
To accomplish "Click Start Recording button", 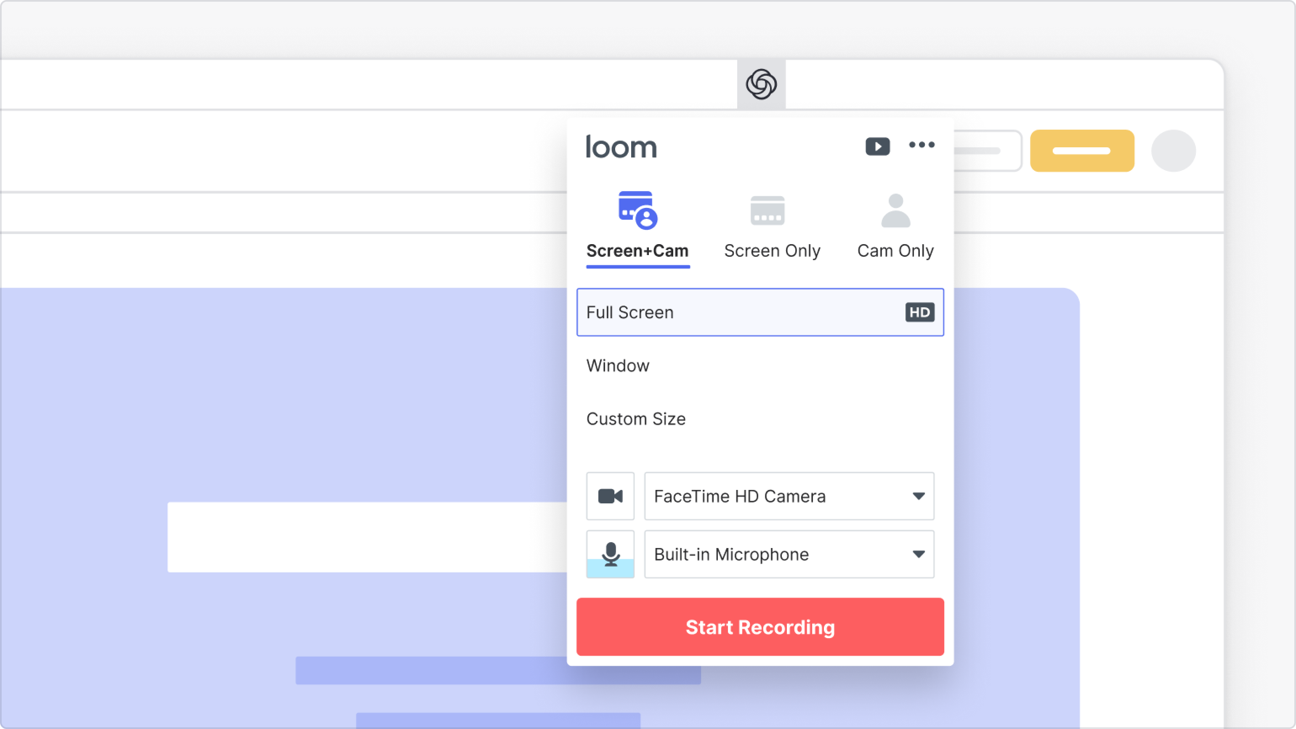I will 760,627.
